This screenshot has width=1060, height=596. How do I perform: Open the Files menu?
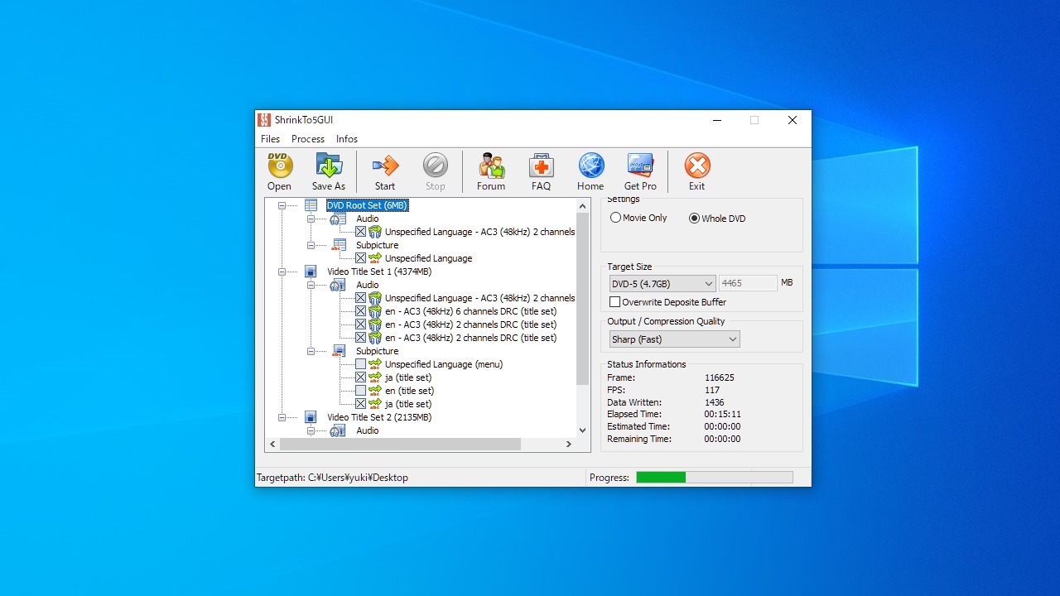270,139
